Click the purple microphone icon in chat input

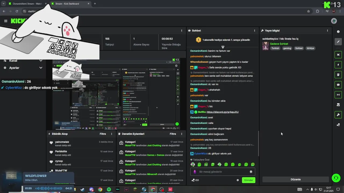point(195,172)
